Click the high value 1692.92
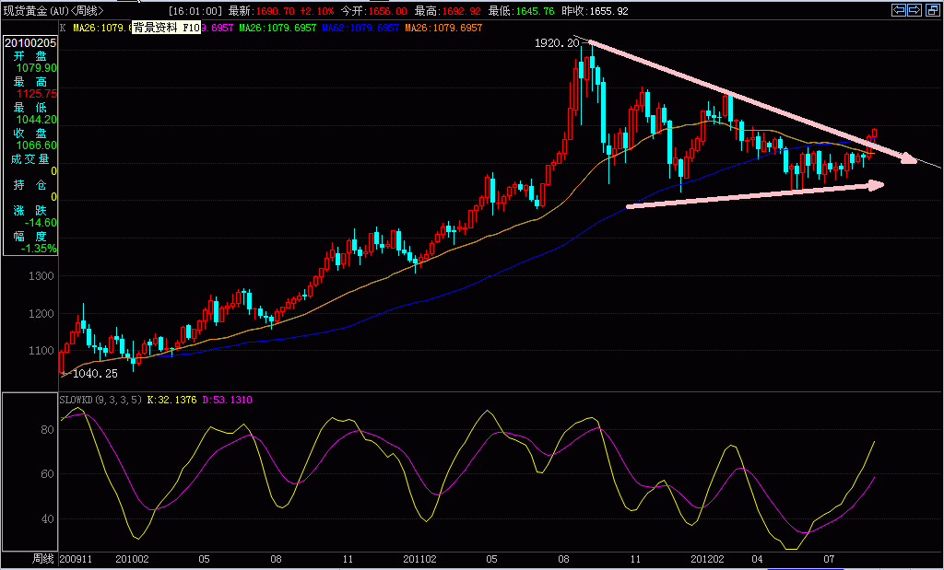 pyautogui.click(x=461, y=11)
